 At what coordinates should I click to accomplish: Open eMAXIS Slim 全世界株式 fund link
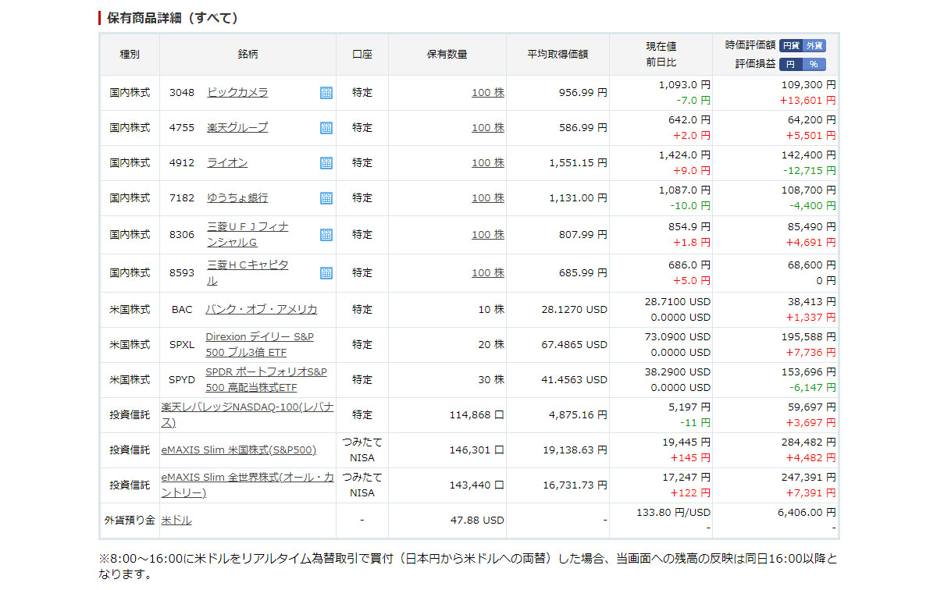pyautogui.click(x=247, y=485)
